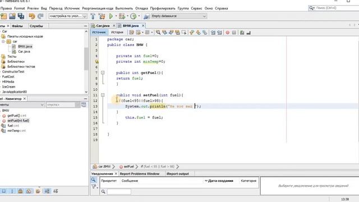Image resolution: width=359 pixels, height=202 pixels.
Task: Click Previous Bookmark editor icon
Action: tap(192, 33)
